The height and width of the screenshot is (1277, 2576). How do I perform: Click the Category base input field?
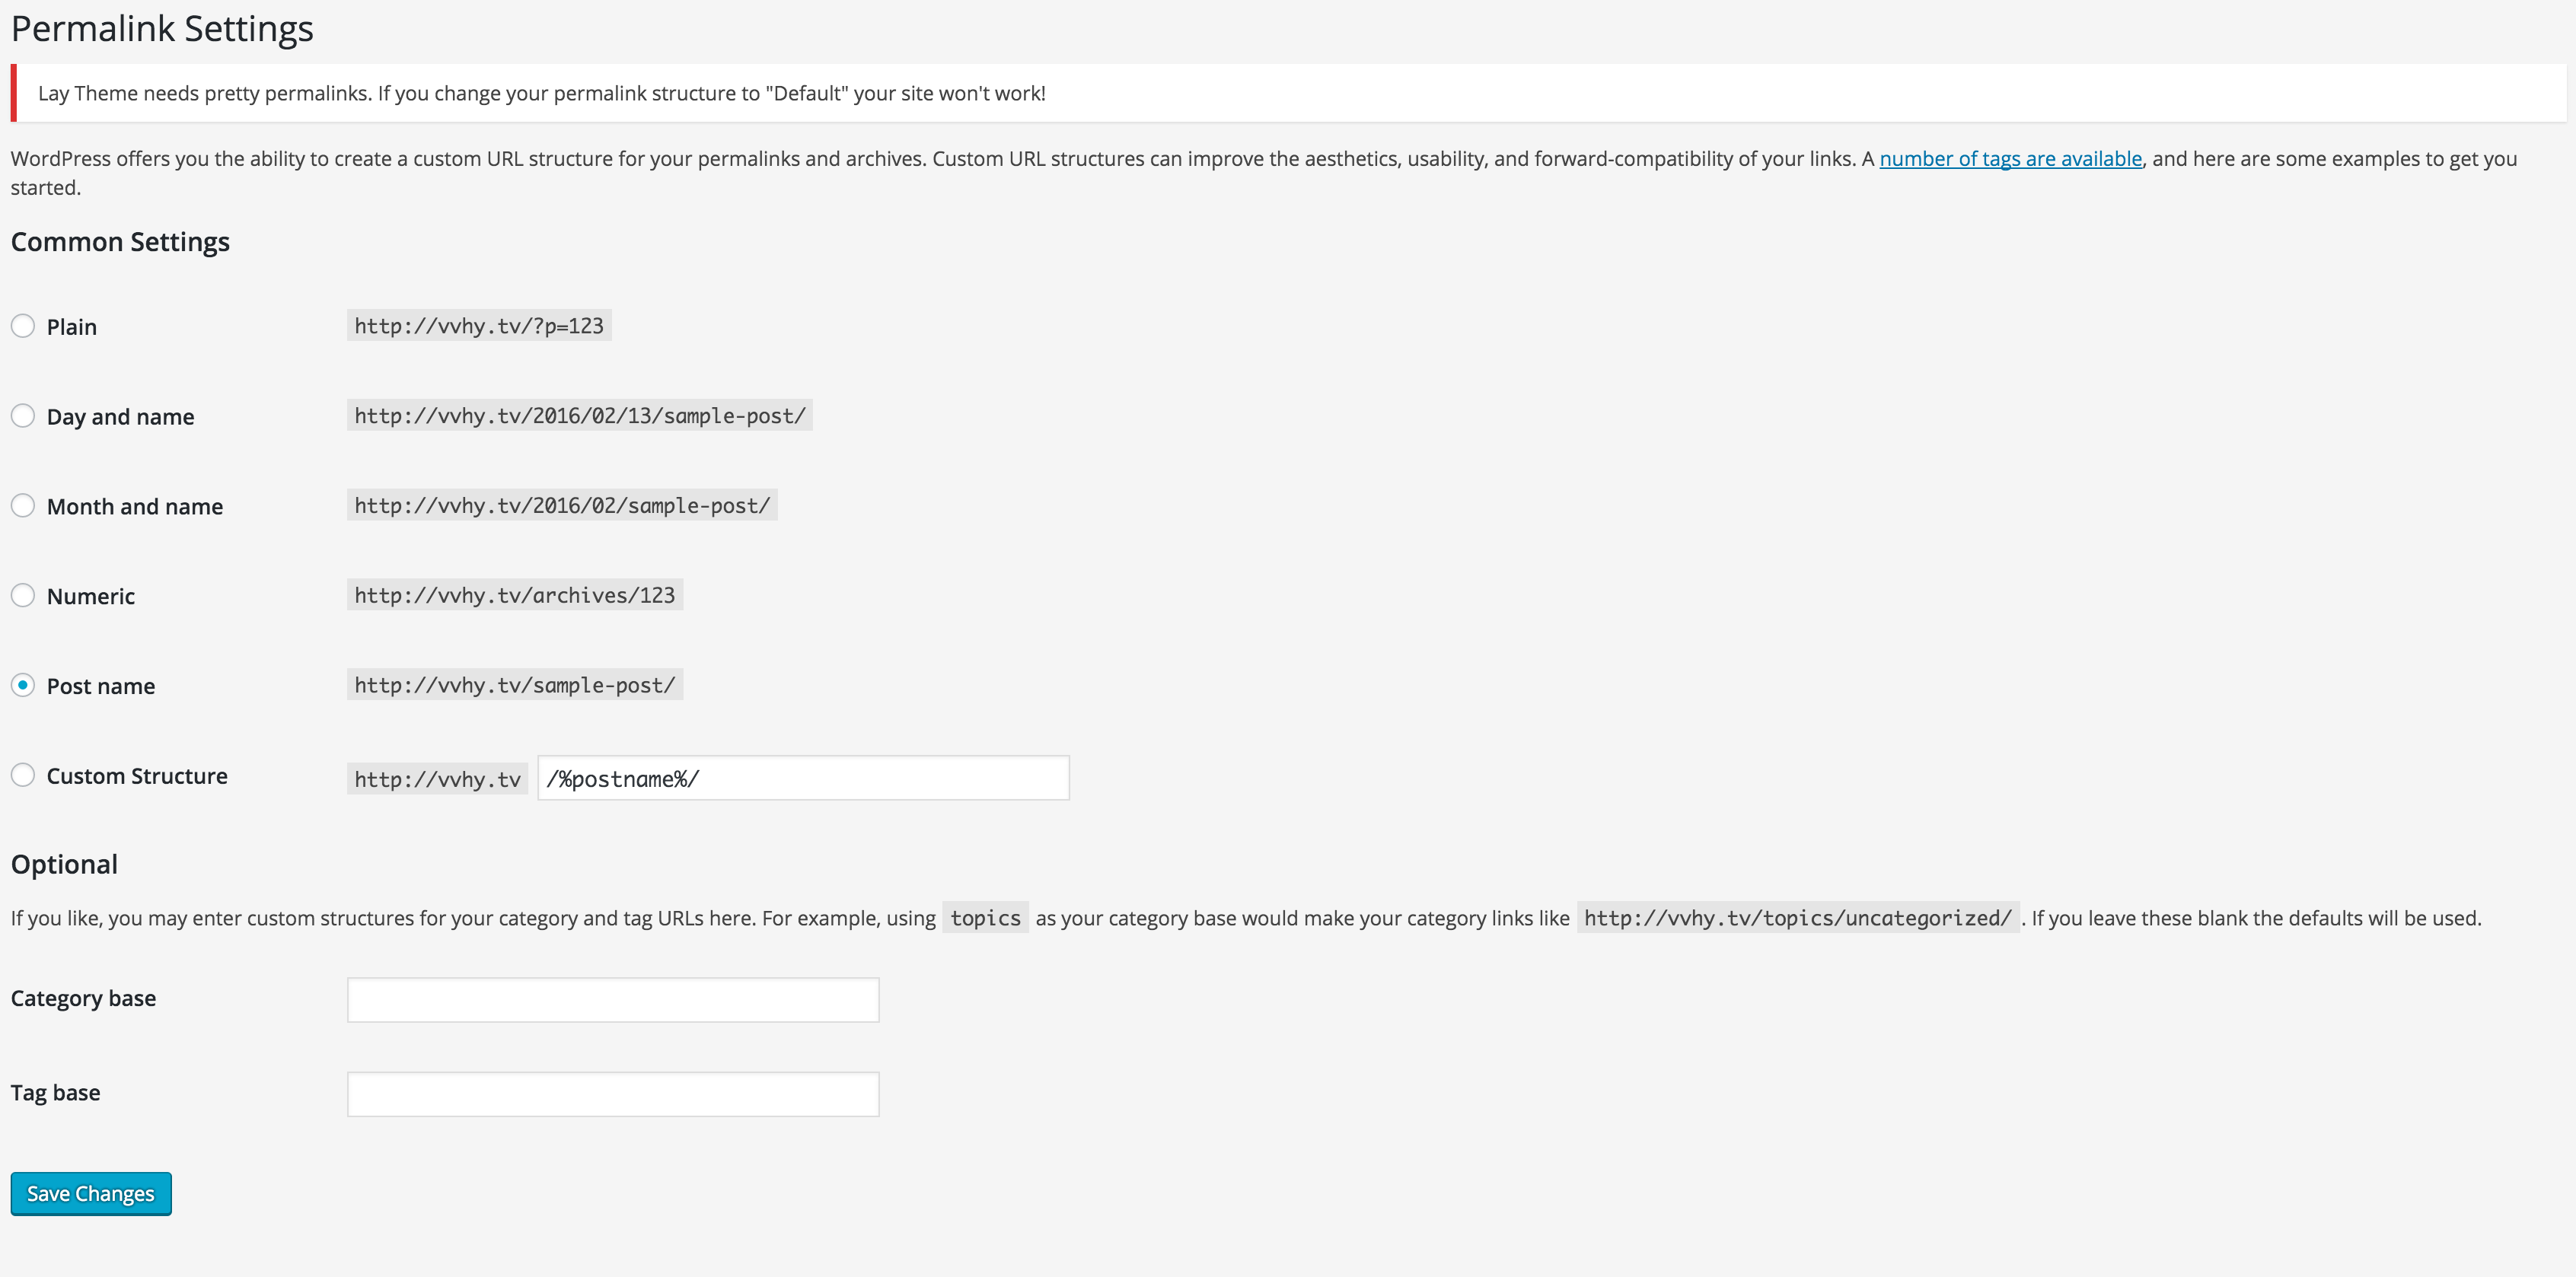coord(612,999)
